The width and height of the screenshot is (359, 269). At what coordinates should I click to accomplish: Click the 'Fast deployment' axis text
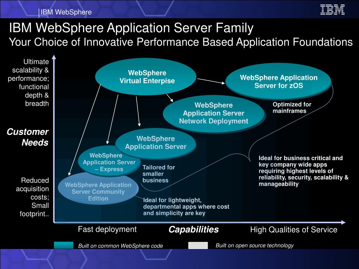pyautogui.click(x=107, y=229)
